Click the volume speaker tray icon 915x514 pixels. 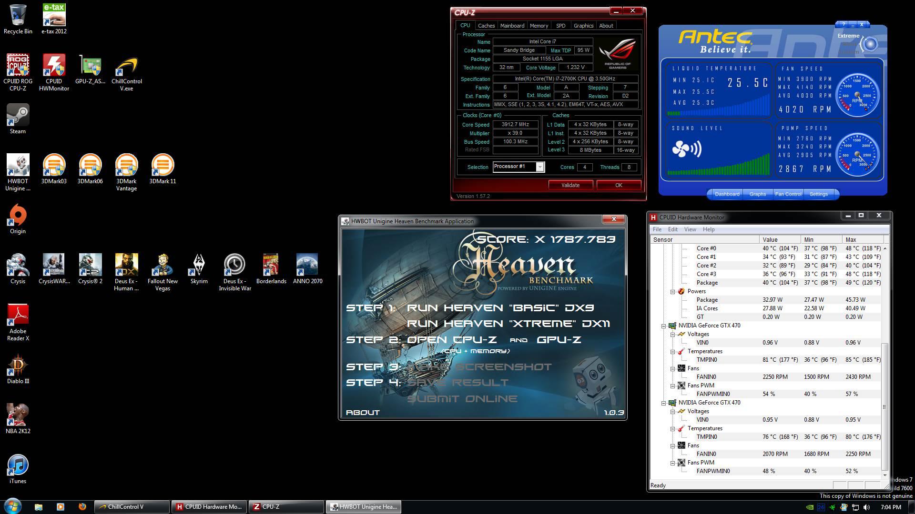pos(867,507)
